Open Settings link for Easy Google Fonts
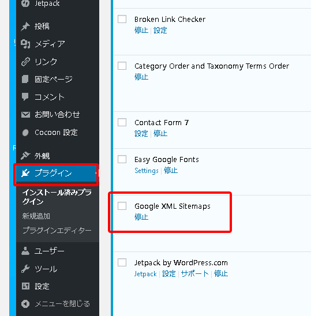The image size is (311, 316). click(147, 171)
